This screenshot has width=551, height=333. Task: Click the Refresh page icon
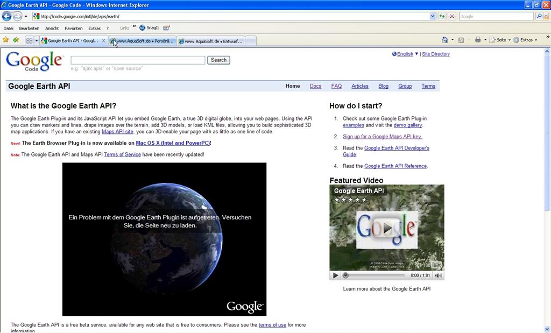442,17
